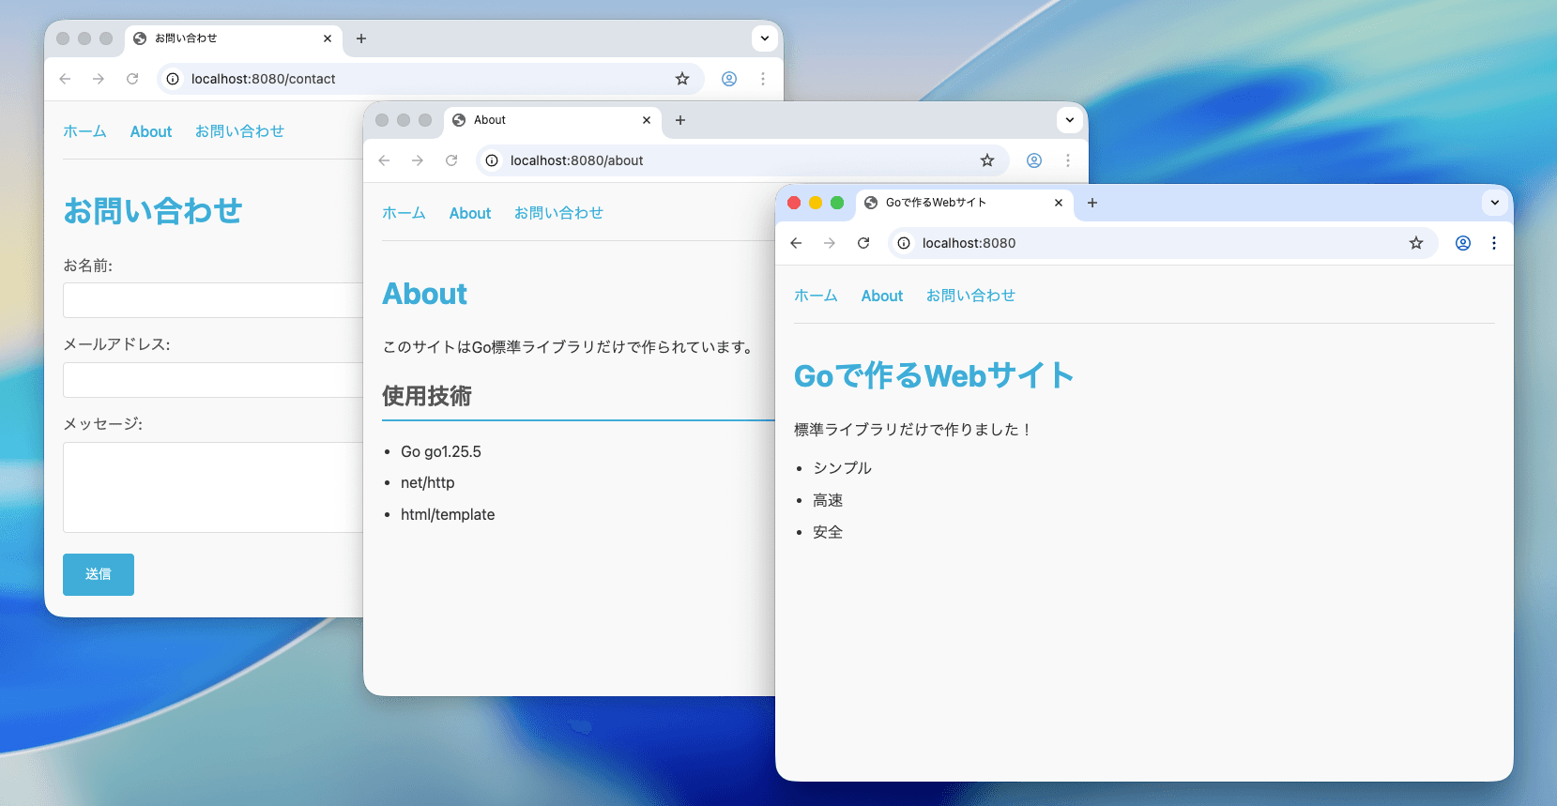The height and width of the screenshot is (806, 1557).
Task: Focus the お名前 input field
Action: click(x=213, y=300)
